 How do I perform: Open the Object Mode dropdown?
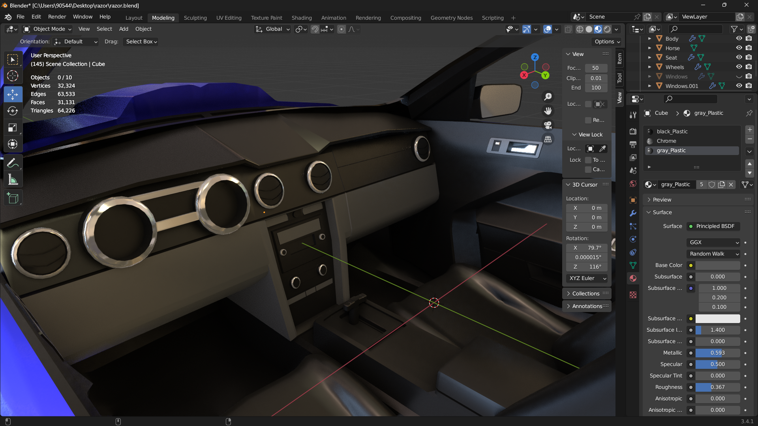pyautogui.click(x=48, y=29)
